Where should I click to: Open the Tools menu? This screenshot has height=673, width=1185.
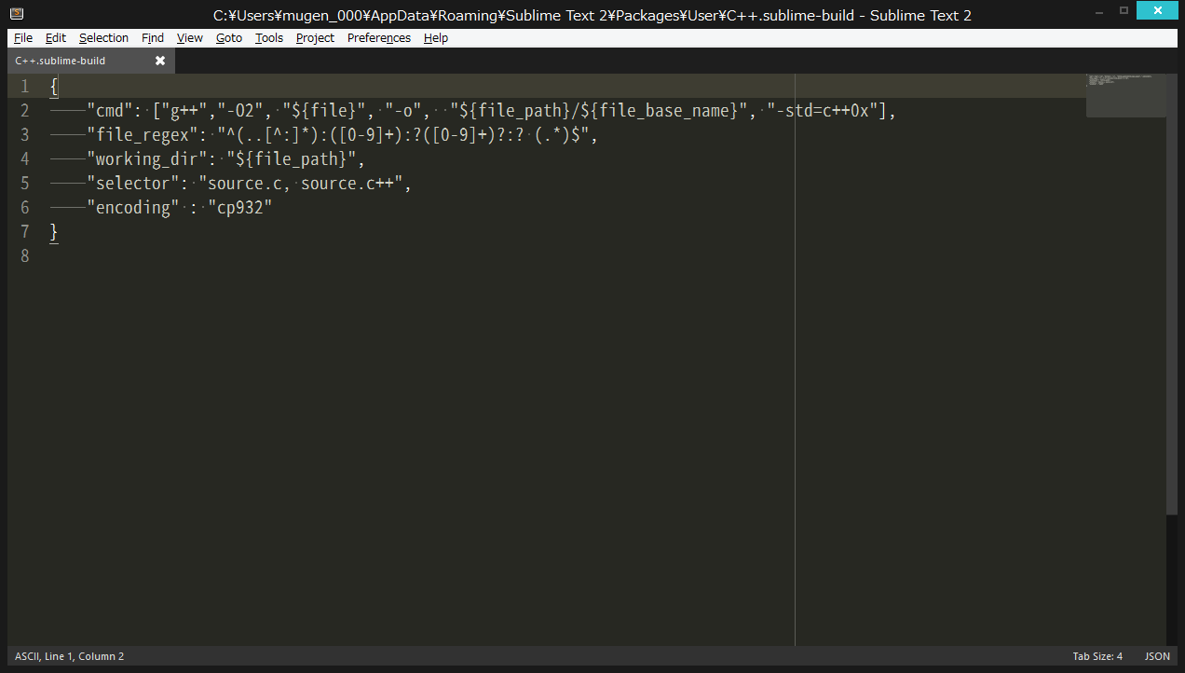(268, 37)
